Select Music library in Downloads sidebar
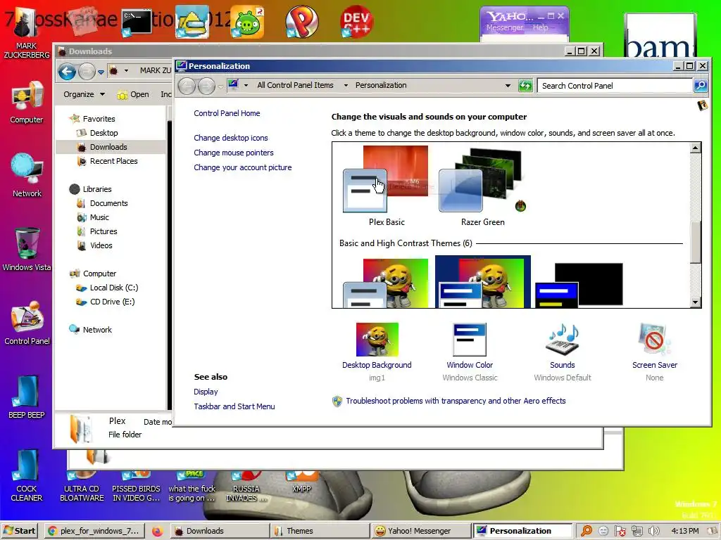The height and width of the screenshot is (540, 721). pos(99,217)
